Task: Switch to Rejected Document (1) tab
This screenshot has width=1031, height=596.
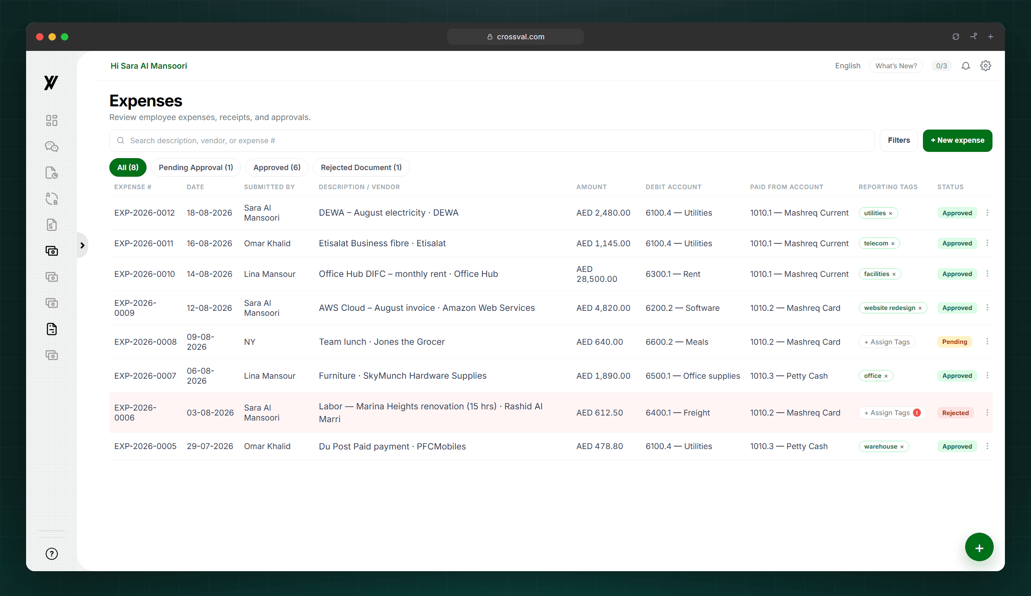Action: click(x=361, y=168)
